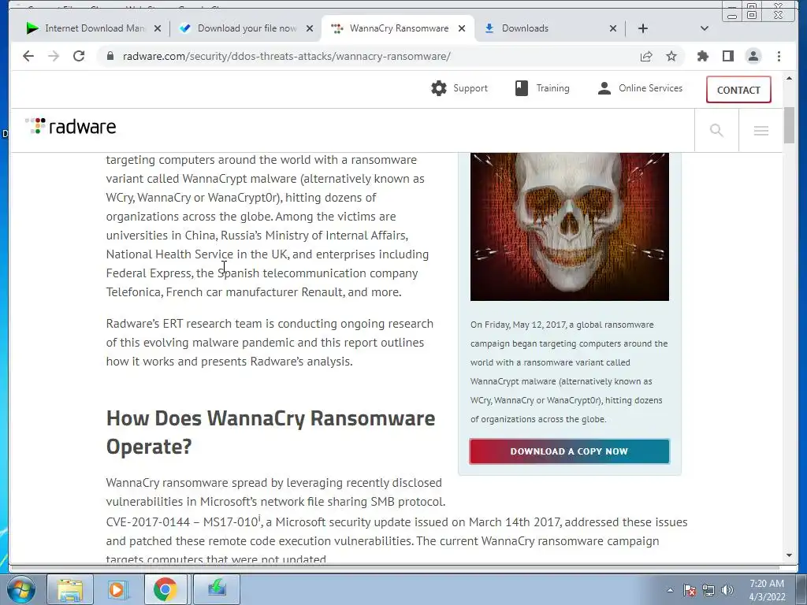This screenshot has height=605, width=807.
Task: Click the CONTACT button
Action: point(738,90)
